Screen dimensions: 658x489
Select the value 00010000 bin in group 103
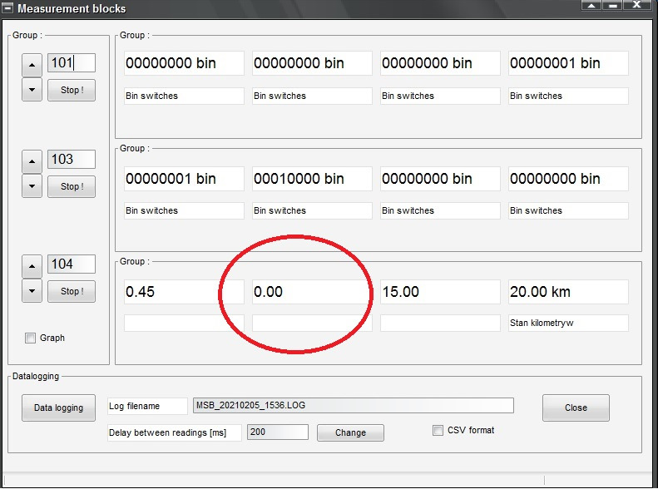312,179
